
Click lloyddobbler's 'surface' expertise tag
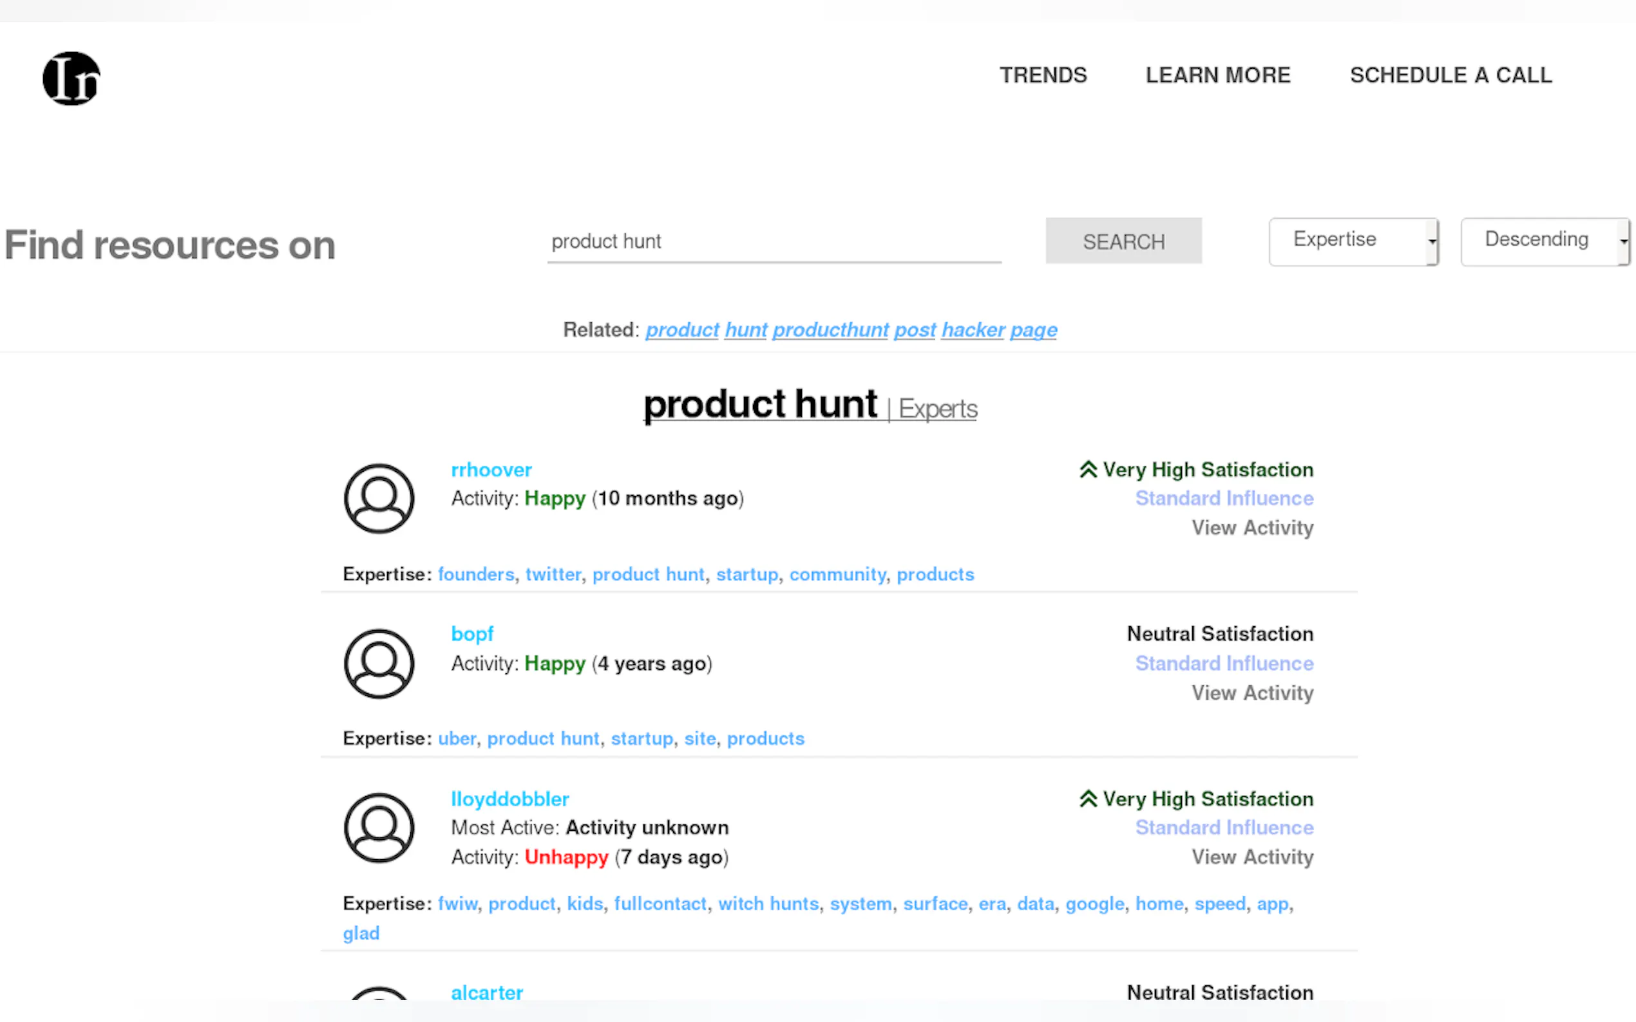(x=935, y=904)
